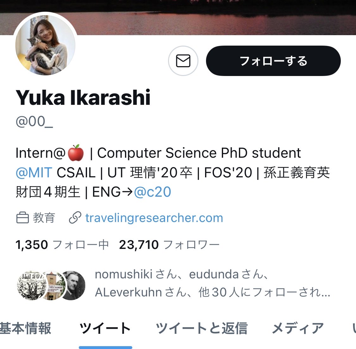Open Yuka Ikarashi's profile photo

[x=45, y=45]
